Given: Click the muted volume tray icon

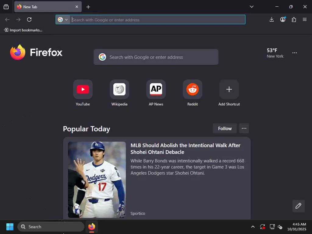Looking at the screenshot, I should pyautogui.click(x=280, y=227).
